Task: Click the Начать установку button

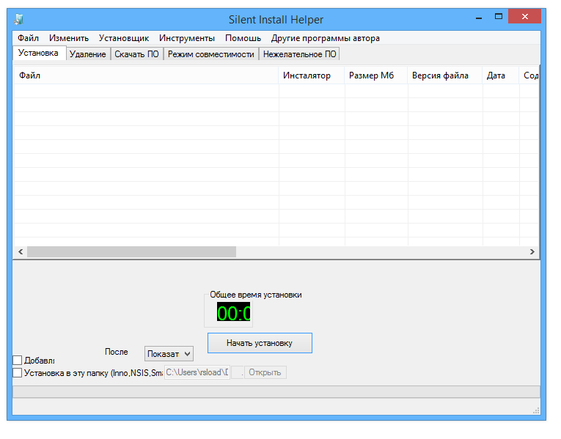Action: point(260,343)
